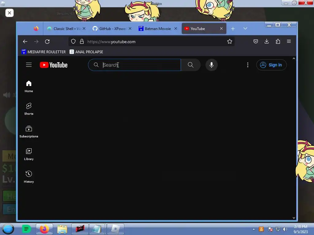Screen dimensions: 314x235
Task: Click the tray network icon
Action: click(x=278, y=229)
